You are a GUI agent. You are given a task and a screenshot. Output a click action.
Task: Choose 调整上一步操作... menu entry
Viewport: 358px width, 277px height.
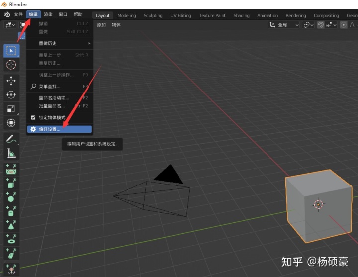(60, 75)
